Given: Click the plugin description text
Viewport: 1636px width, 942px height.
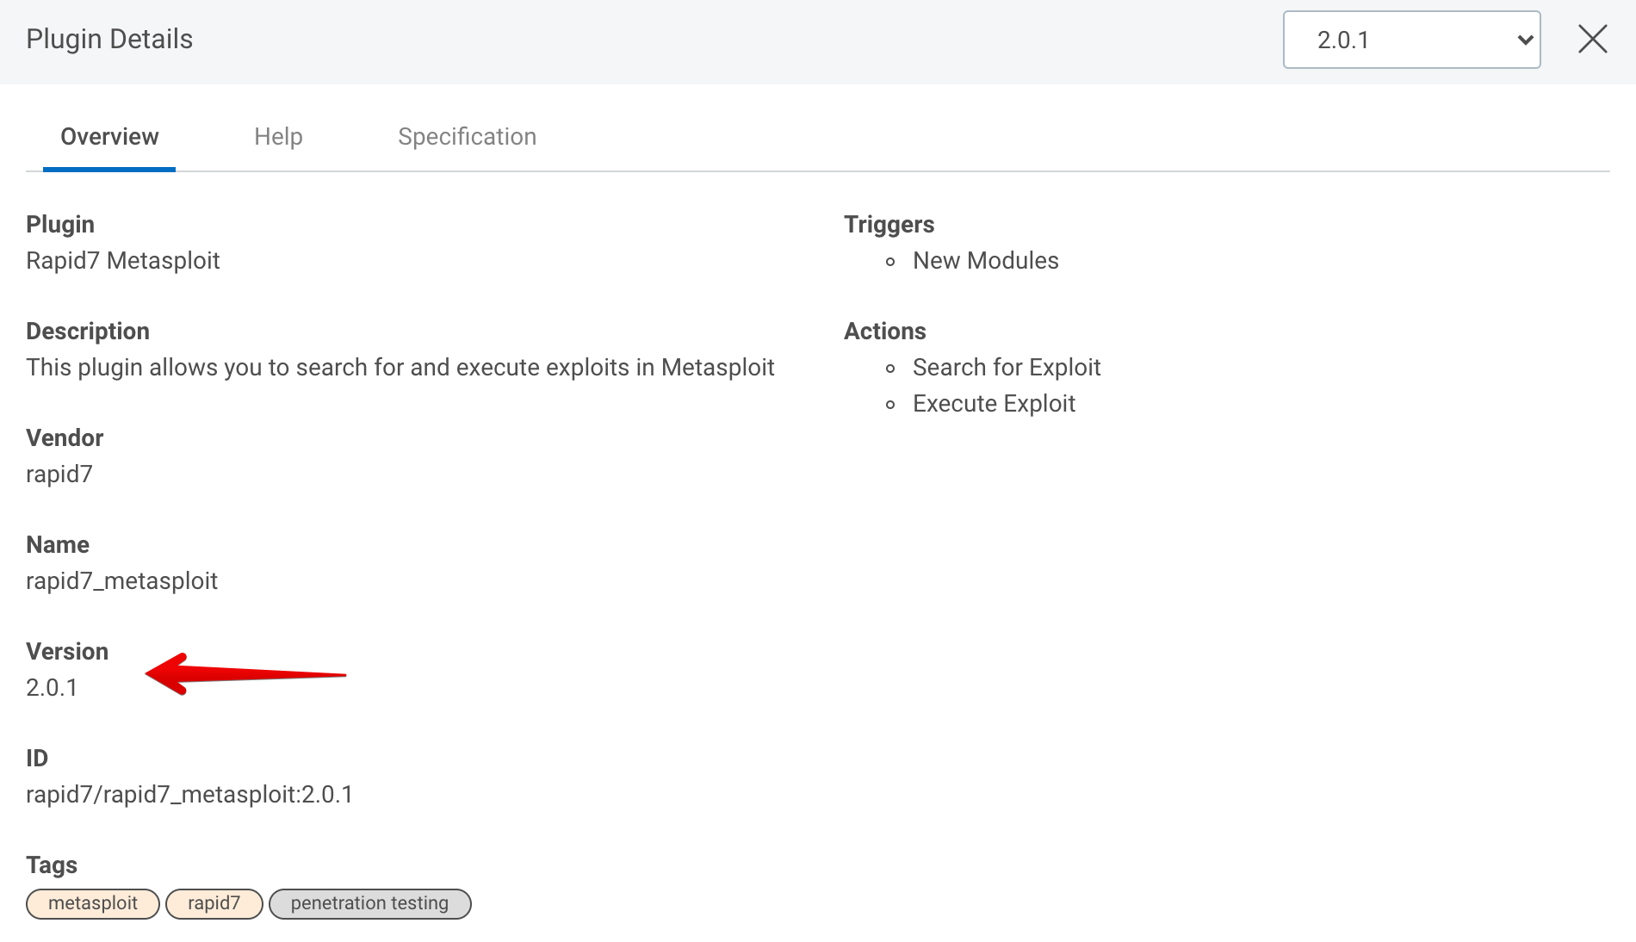Looking at the screenshot, I should tap(400, 368).
